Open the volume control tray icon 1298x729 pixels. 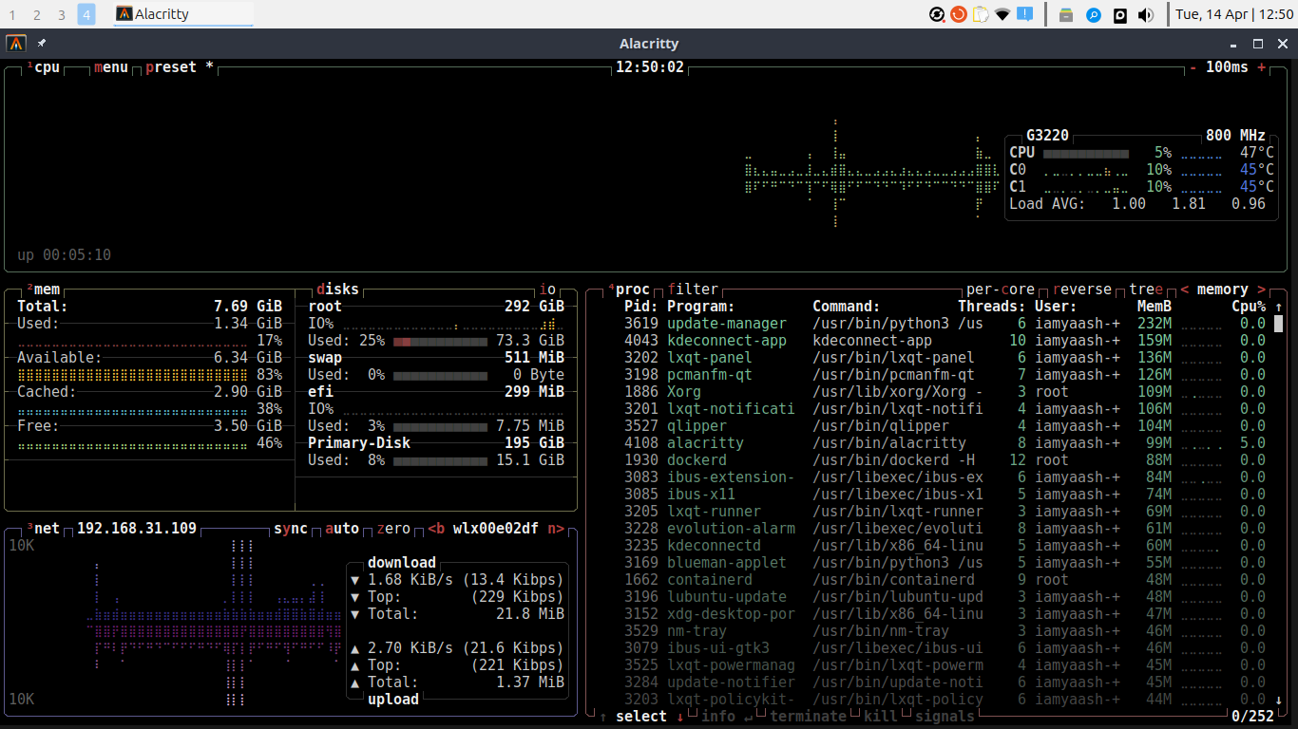[x=1146, y=14]
